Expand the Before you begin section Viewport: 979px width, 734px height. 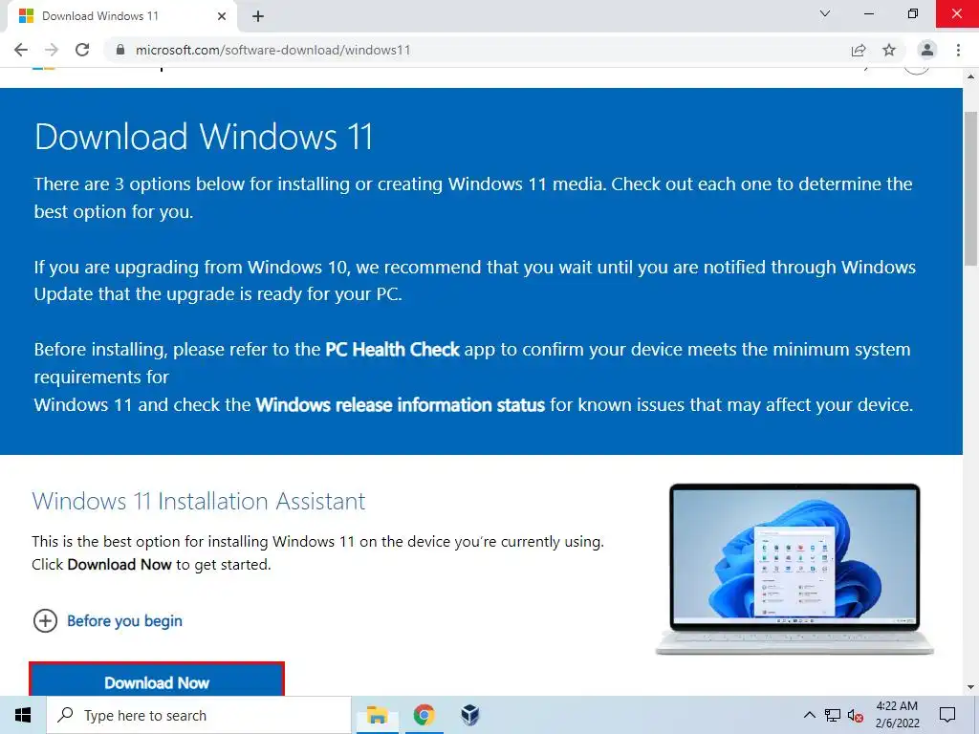[x=107, y=621]
